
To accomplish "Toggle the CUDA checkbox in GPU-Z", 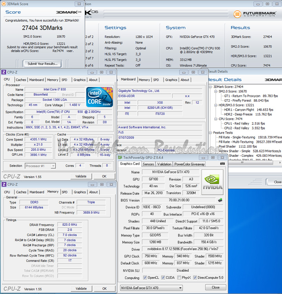I will [x=163, y=278].
